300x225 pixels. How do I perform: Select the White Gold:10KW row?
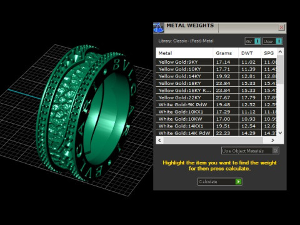tap(216, 119)
